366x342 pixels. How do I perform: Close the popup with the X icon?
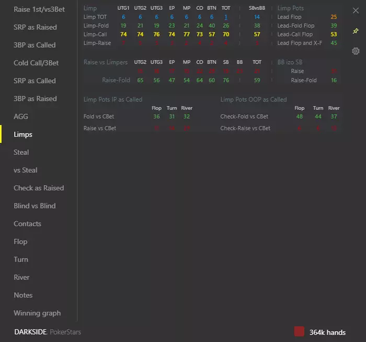coord(356,10)
